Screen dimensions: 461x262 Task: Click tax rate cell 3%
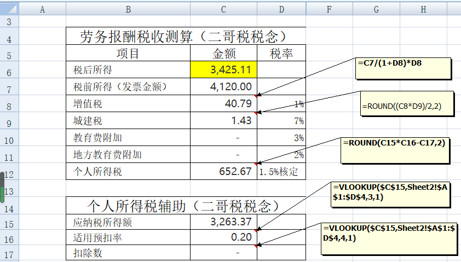coord(281,137)
